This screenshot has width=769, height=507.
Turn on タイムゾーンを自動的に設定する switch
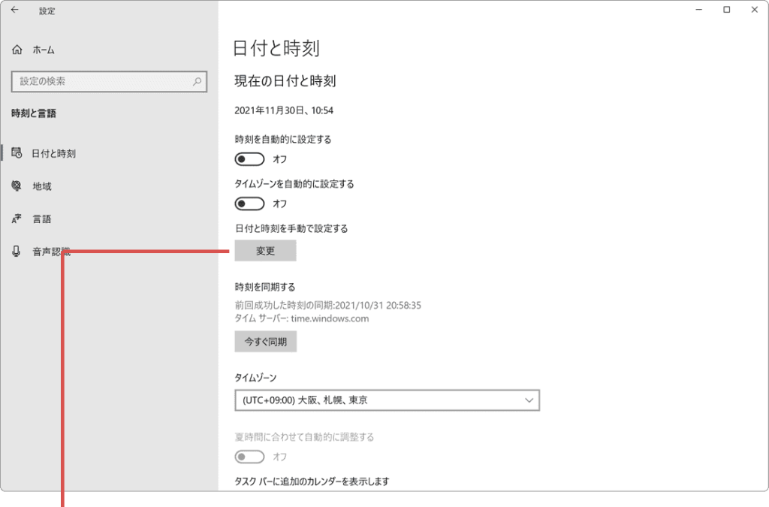pyautogui.click(x=250, y=204)
